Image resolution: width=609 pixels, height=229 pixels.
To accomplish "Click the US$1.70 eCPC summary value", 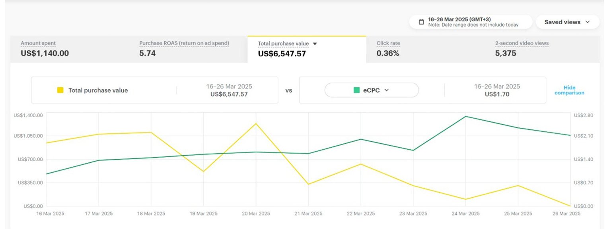I will point(497,94).
